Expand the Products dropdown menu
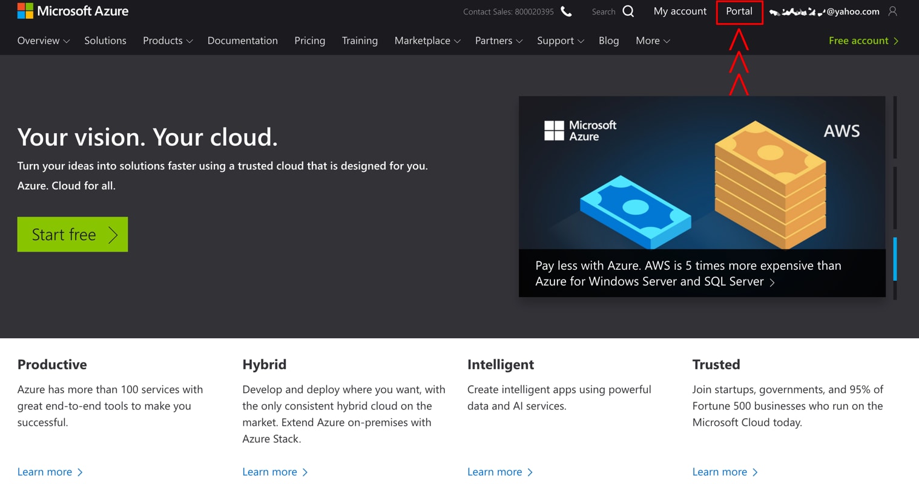This screenshot has width=919, height=484. click(167, 41)
